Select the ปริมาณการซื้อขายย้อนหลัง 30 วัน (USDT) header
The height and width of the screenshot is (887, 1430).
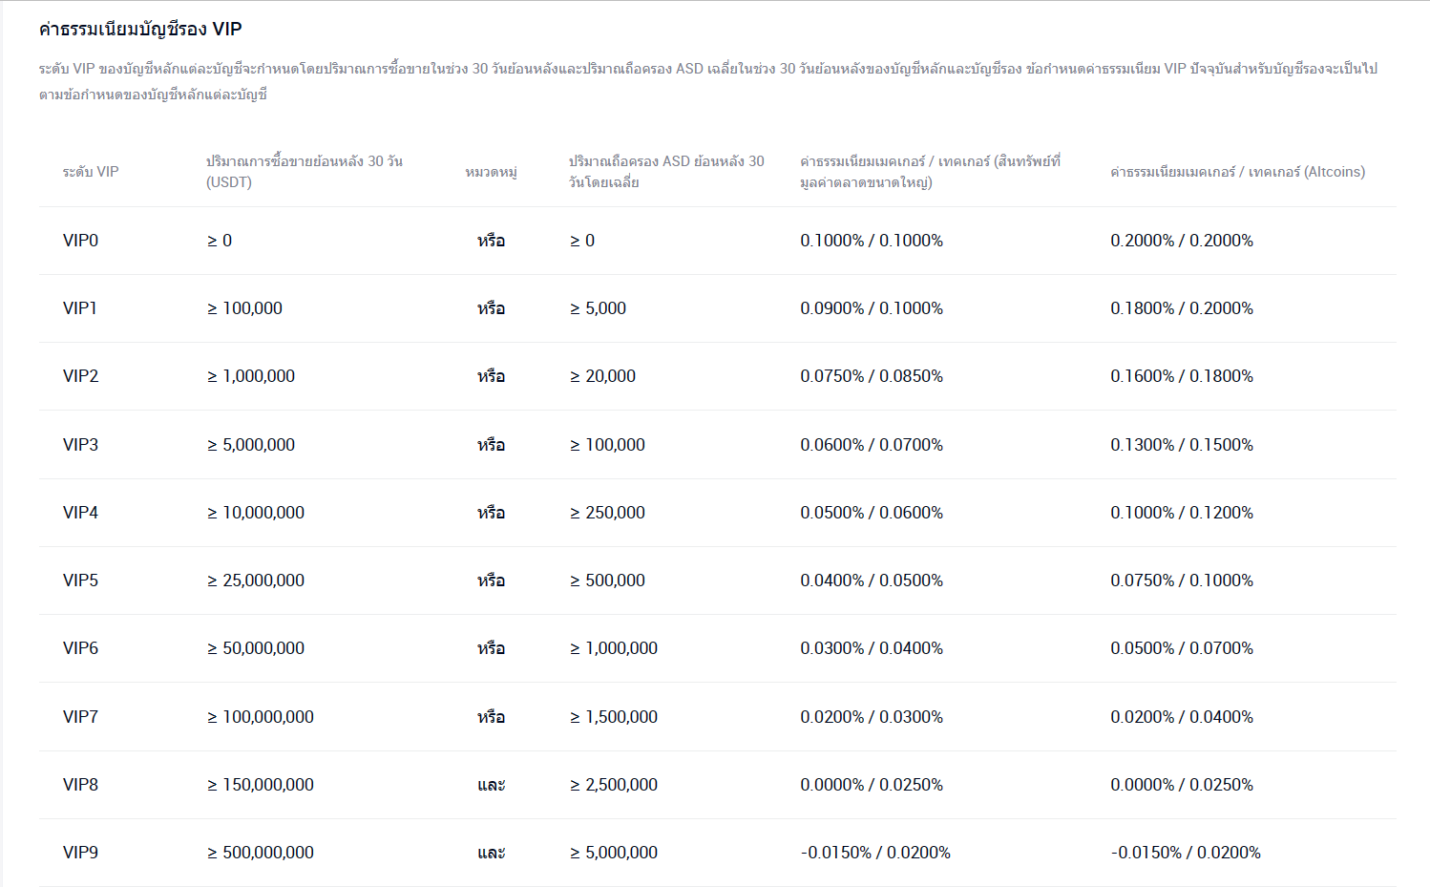(305, 172)
